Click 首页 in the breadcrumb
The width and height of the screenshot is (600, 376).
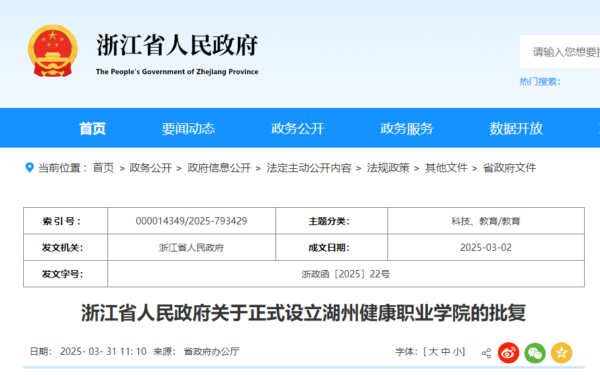[x=103, y=167]
